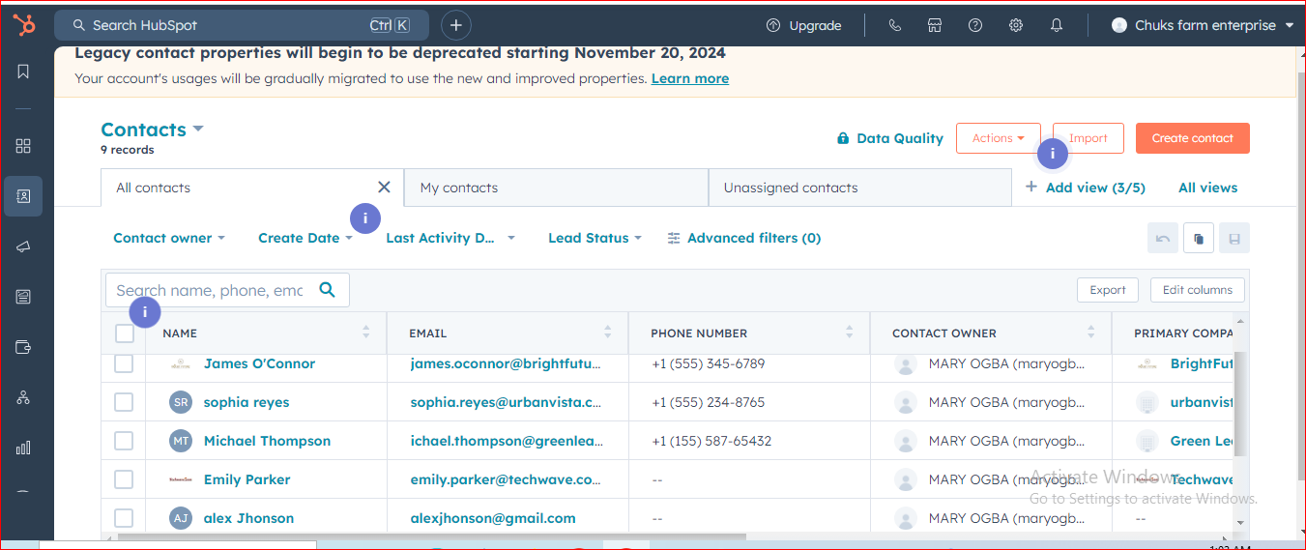
Task: Open the Contact owner filter dropdown
Action: (169, 238)
